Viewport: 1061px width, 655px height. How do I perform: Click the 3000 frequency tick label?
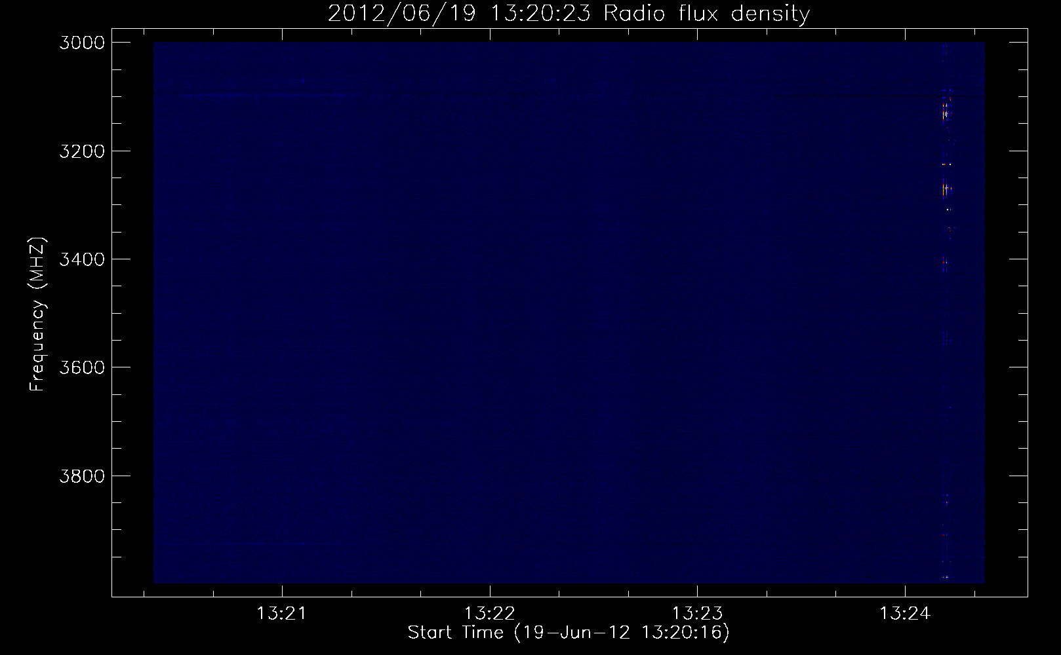click(x=83, y=43)
